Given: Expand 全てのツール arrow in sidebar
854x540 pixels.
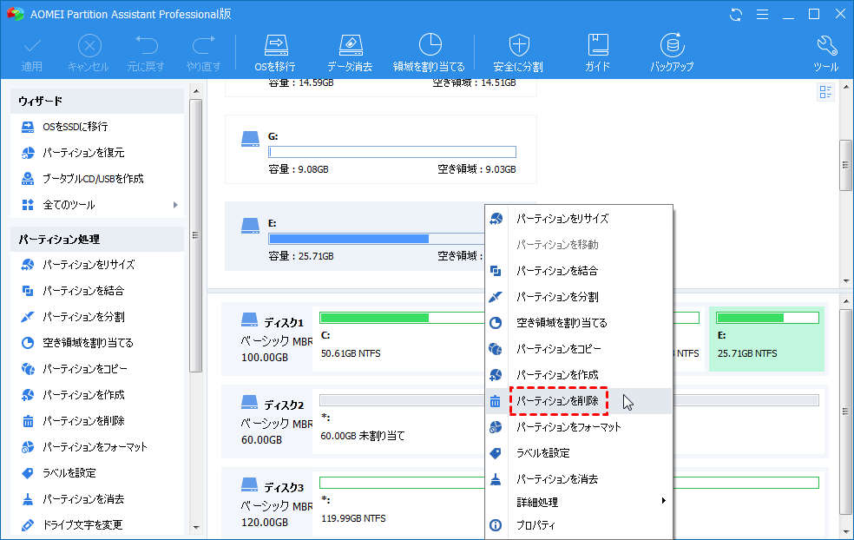Looking at the screenshot, I should [x=175, y=205].
